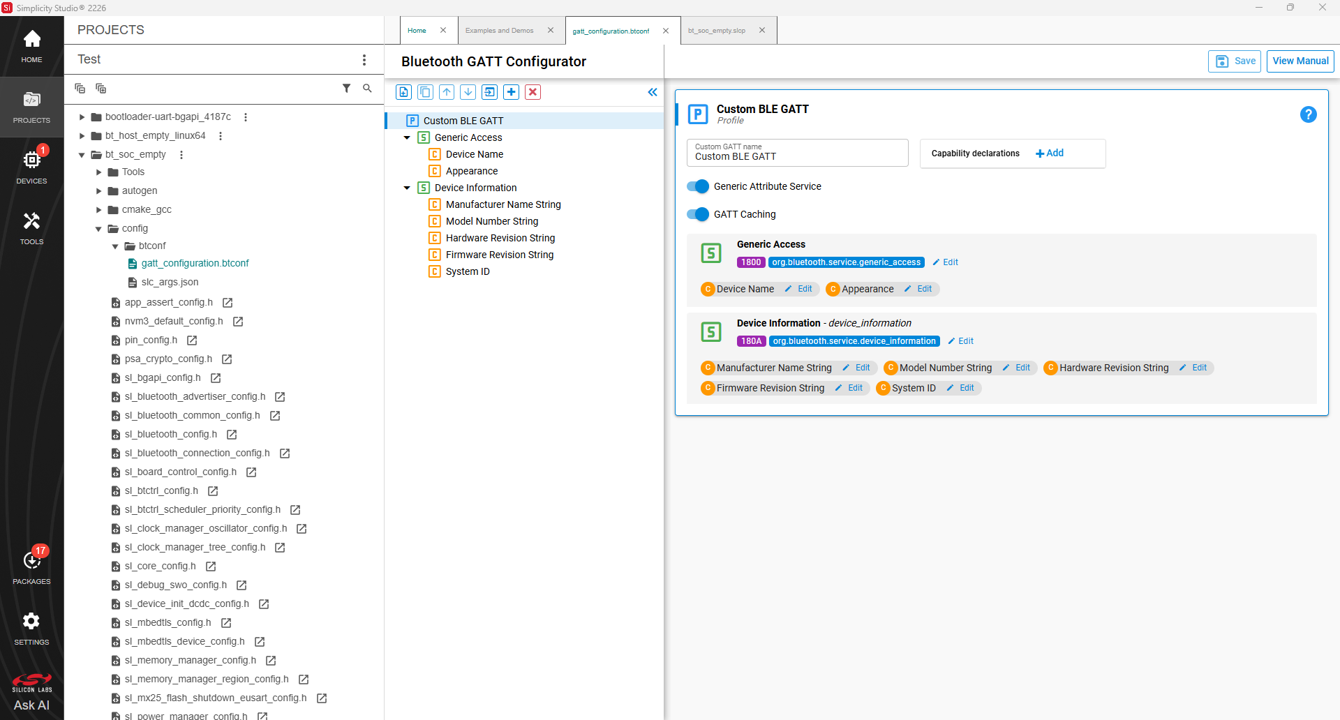Open the View Manual button
Viewport: 1340px width, 720px height.
point(1300,61)
